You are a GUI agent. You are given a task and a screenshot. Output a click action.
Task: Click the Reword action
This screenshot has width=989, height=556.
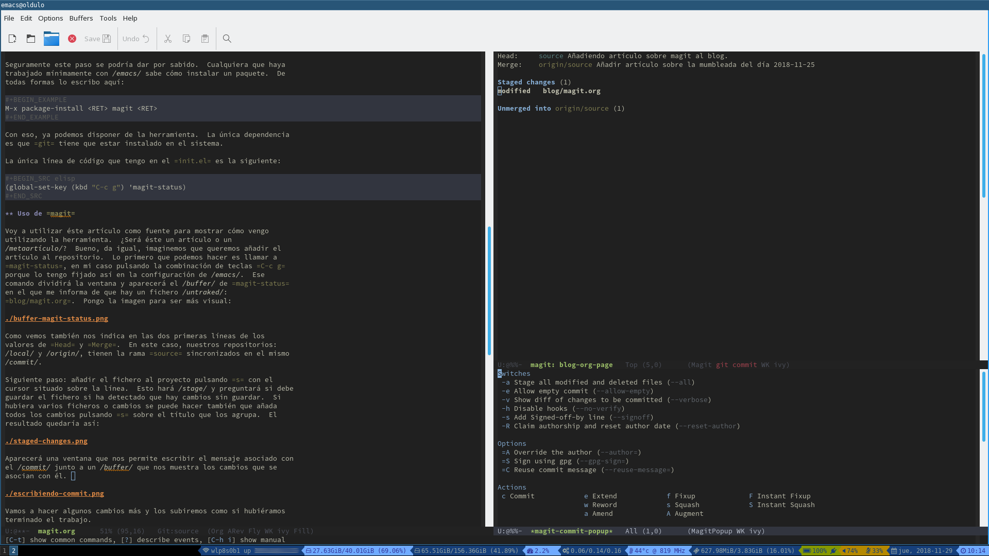click(x=601, y=505)
